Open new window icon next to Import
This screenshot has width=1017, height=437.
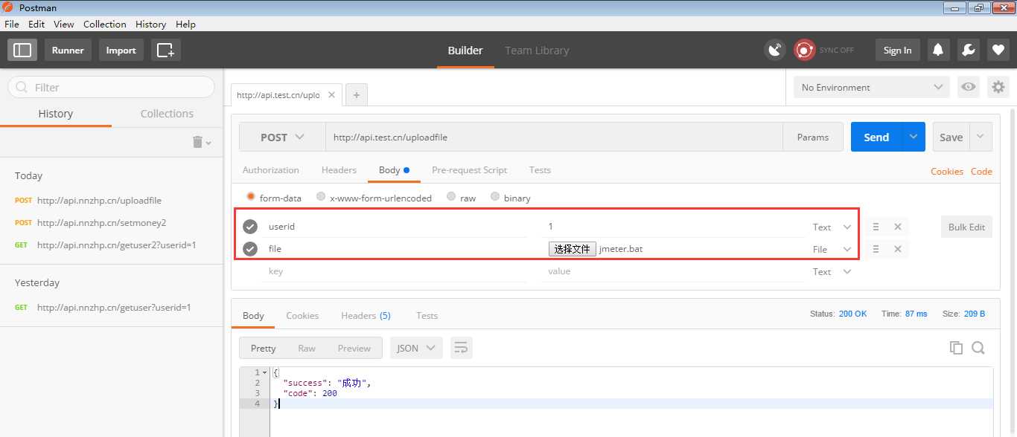tap(166, 50)
